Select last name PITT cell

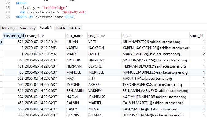tap(104, 79)
